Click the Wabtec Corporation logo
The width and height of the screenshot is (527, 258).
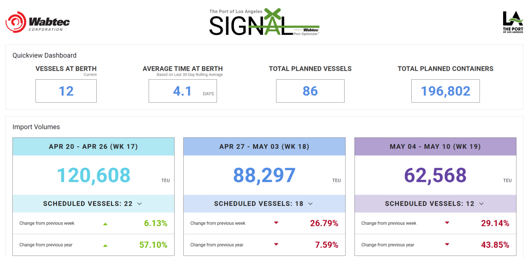pos(37,22)
